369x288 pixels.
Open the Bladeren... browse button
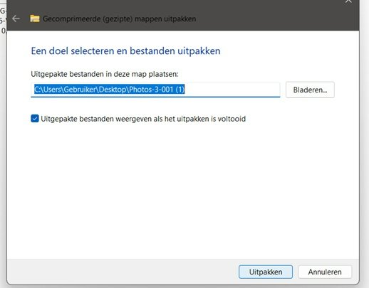[x=310, y=90]
